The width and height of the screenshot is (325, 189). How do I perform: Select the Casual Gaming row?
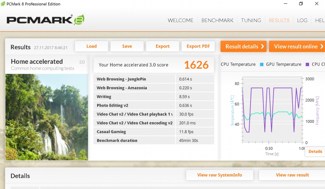click(x=154, y=132)
